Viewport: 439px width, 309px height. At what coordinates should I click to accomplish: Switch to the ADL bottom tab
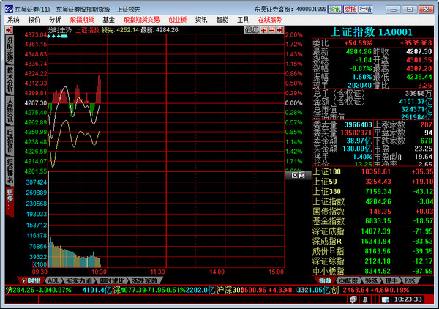pos(53,280)
